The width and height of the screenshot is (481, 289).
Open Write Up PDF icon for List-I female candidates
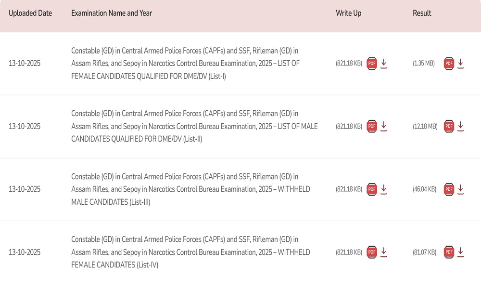click(x=372, y=64)
